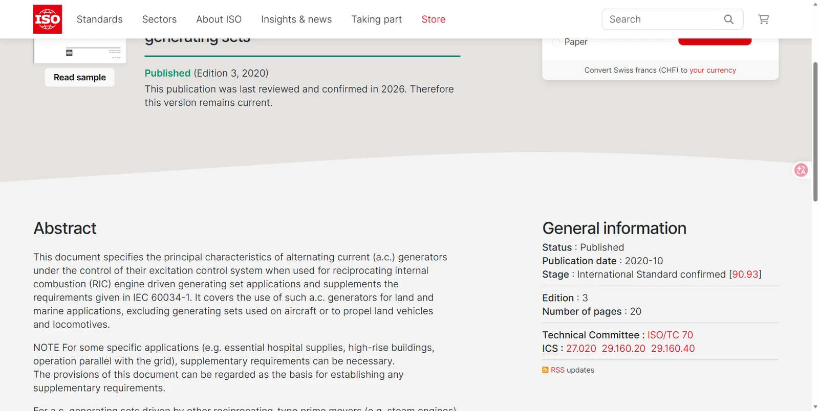The height and width of the screenshot is (411, 819).
Task: Click the 'Abstract' heading
Action: coord(65,228)
